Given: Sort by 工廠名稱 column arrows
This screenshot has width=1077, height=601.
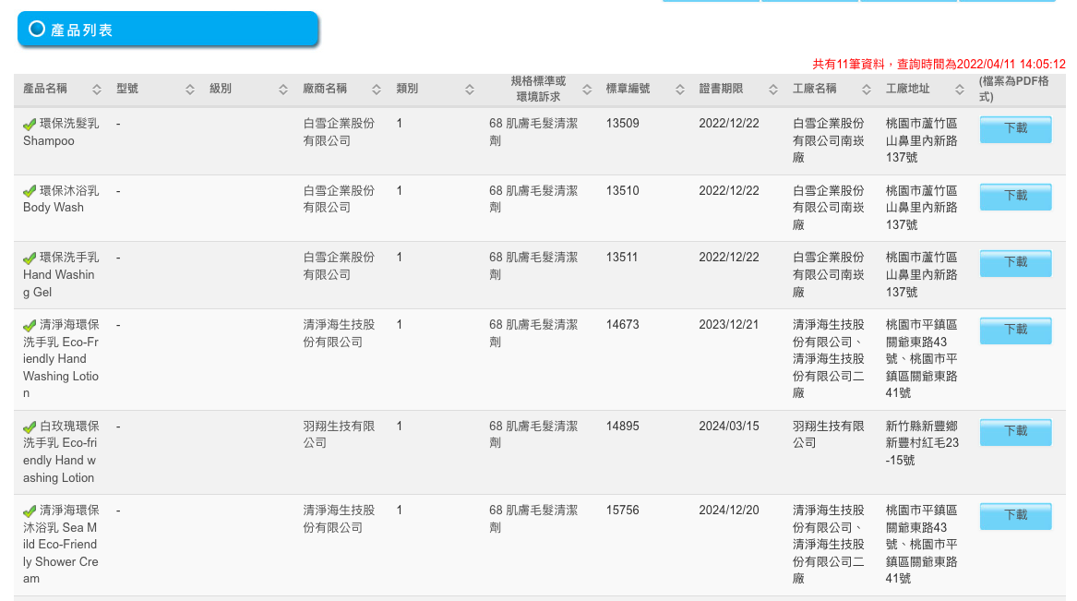Looking at the screenshot, I should tap(867, 90).
